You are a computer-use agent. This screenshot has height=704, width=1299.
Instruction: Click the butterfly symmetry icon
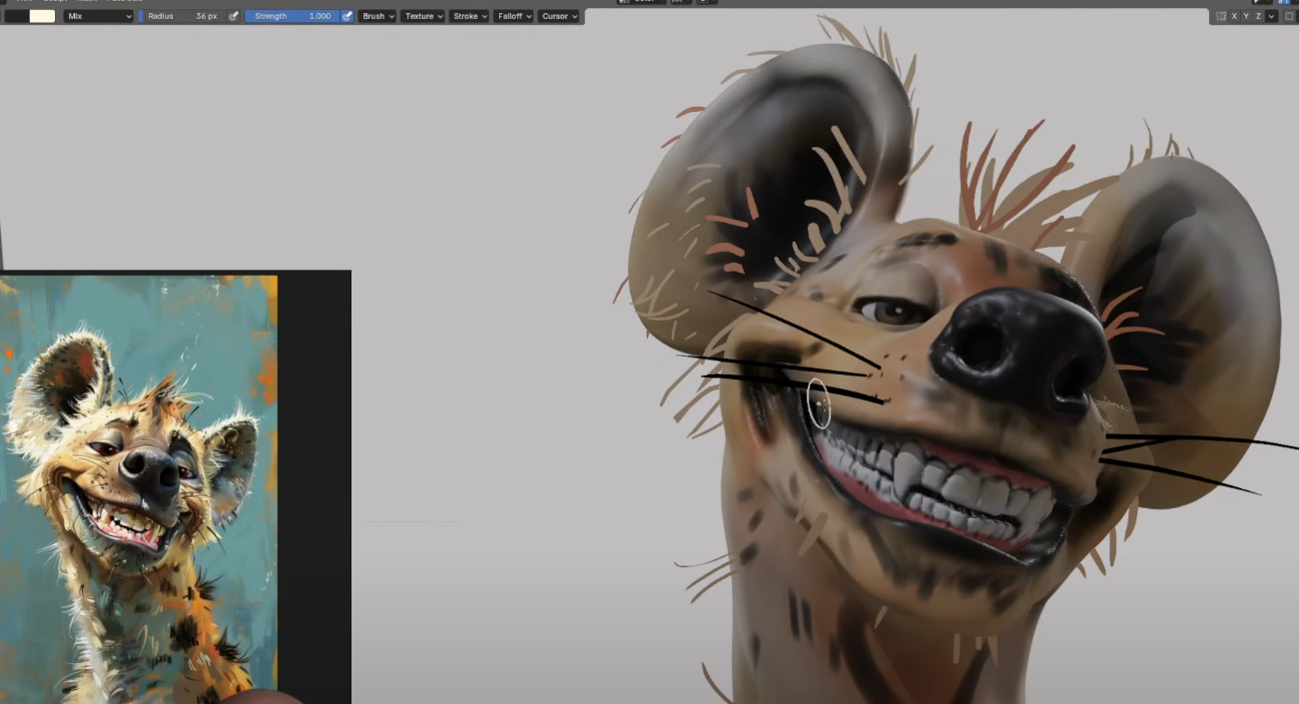[x=1220, y=16]
